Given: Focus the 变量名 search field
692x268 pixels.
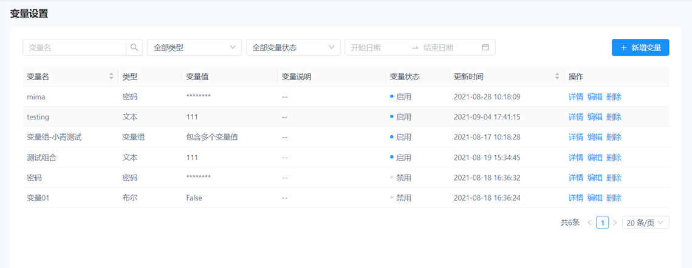Looking at the screenshot, I should point(74,47).
